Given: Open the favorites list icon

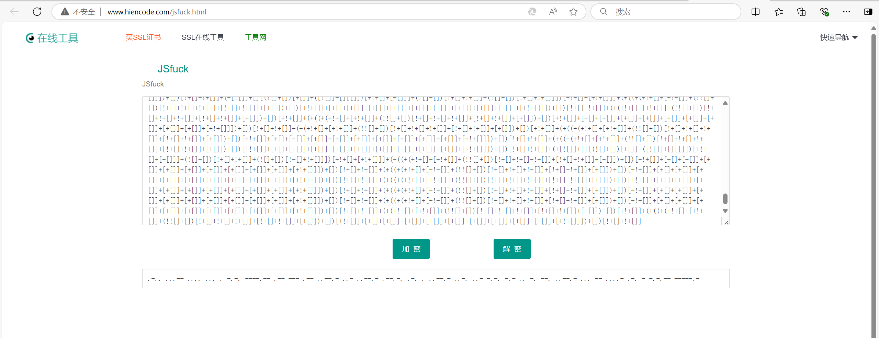Looking at the screenshot, I should pos(778,12).
